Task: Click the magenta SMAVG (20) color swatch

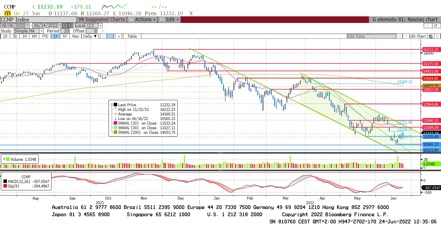Action: 115,123
